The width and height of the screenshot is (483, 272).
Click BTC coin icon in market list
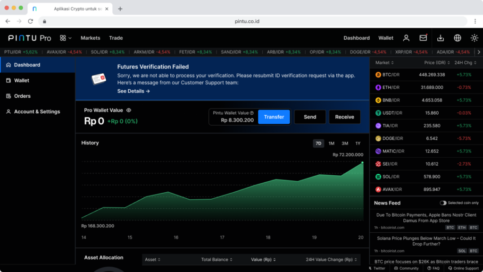point(378,75)
